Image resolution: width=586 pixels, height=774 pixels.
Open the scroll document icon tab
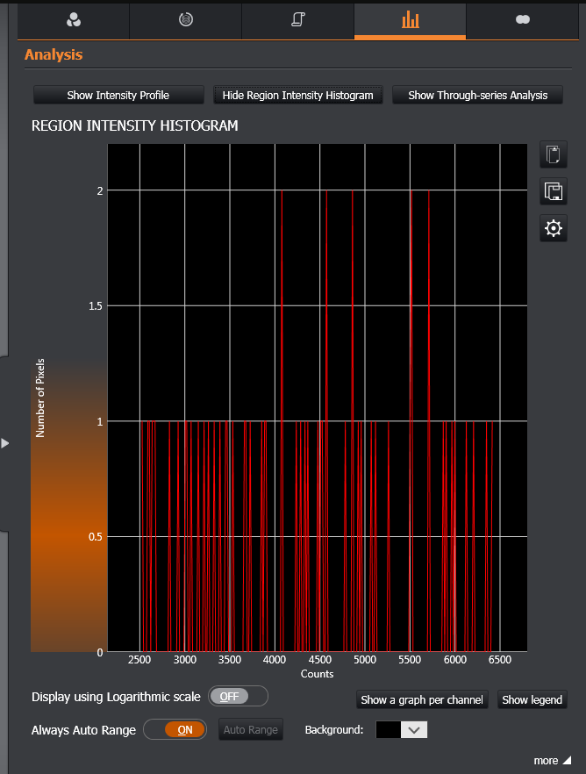[x=297, y=20]
